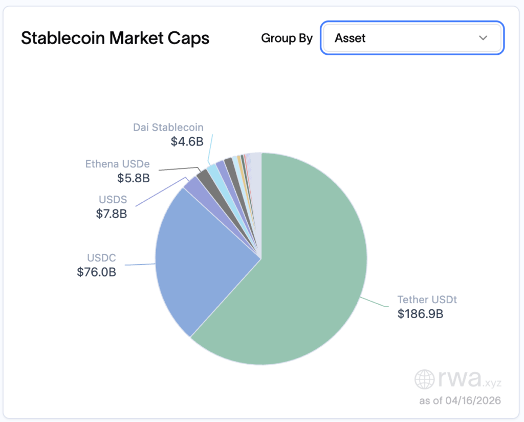Click the 'Group By' text label

click(287, 38)
